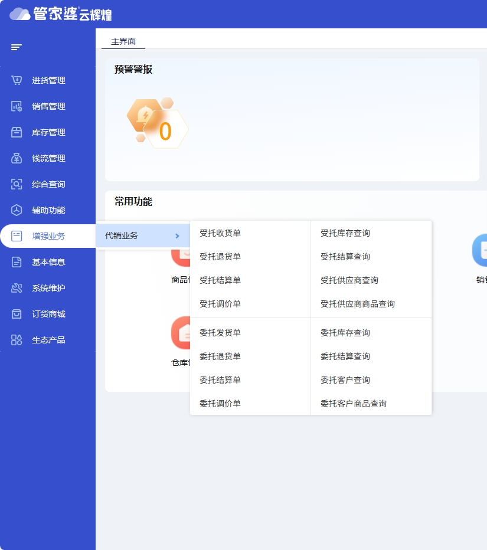Open 受托结算单
This screenshot has height=550, width=487.
point(220,280)
